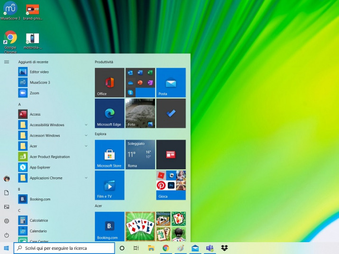Viewport: 339px width, 254px height.
Task: Select Google Chrome desktop shortcut
Action: [10, 42]
